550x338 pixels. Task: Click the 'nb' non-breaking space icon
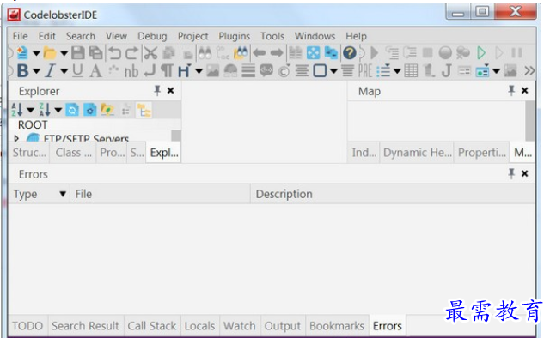pos(131,71)
